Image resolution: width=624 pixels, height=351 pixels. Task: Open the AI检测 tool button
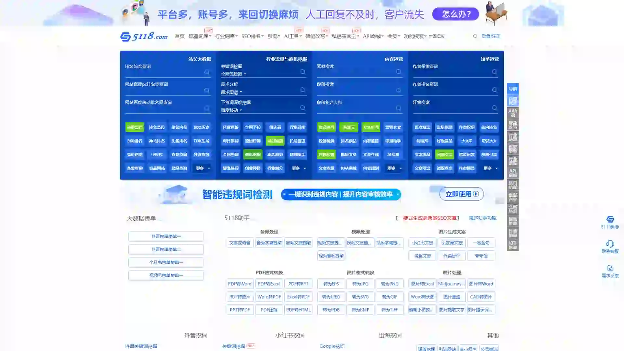tap(393, 154)
